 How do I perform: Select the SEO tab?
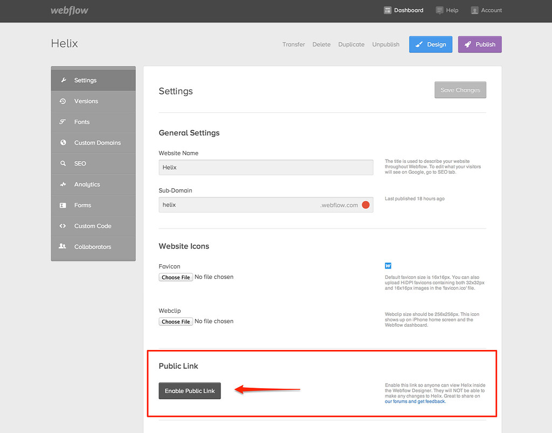pyautogui.click(x=93, y=163)
